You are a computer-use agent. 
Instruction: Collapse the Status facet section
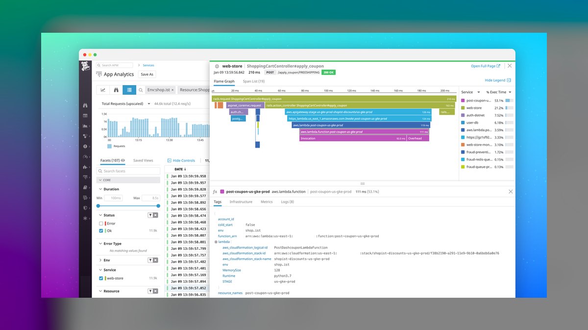[x=101, y=215]
